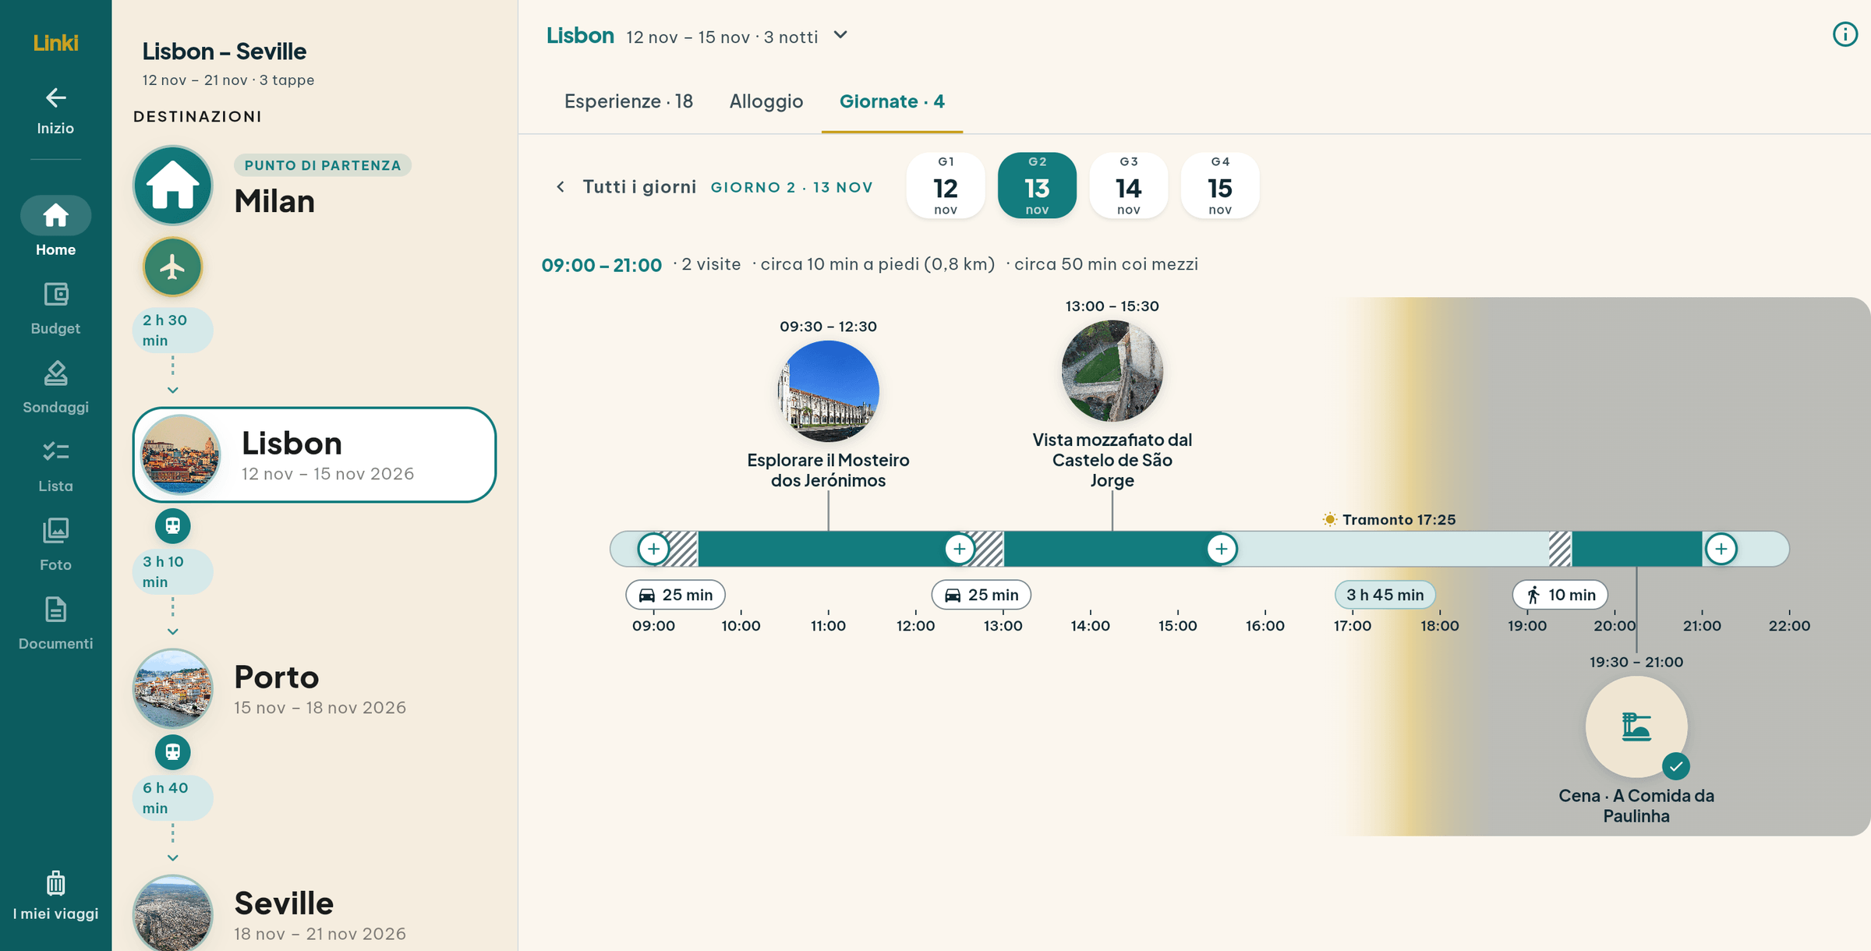Click the dinner restaurant icon circle
Image resolution: width=1871 pixels, height=951 pixels.
[x=1636, y=727]
